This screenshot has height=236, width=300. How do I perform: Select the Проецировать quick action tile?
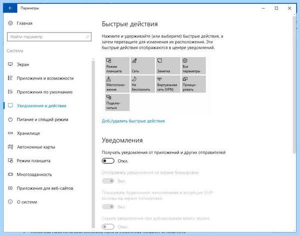pyautogui.click(x=193, y=84)
